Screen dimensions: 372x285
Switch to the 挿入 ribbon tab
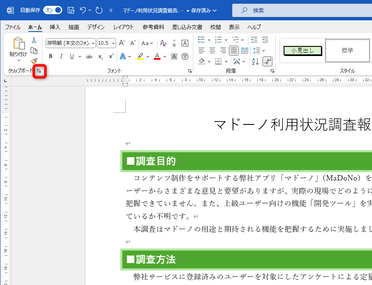(x=55, y=27)
